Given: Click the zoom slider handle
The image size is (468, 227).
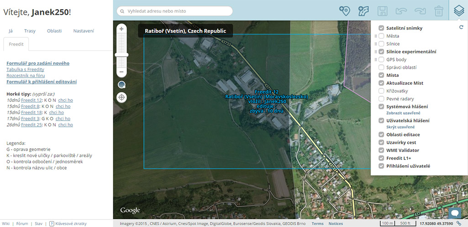Looking at the screenshot, I should pyautogui.click(x=121, y=55).
